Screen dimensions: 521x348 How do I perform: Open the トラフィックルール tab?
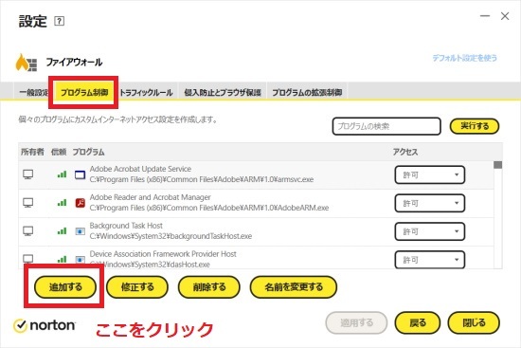coord(146,92)
